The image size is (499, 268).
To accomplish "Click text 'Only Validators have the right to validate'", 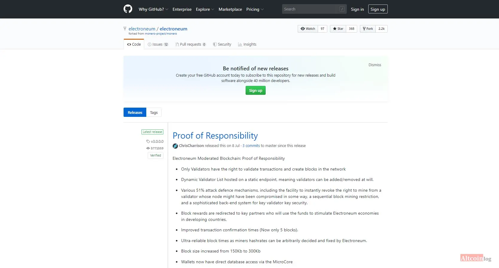I will [x=220, y=169].
